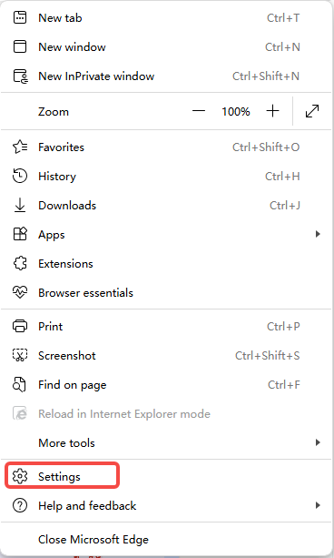Click the Ctrl+Shift+O shortcut text

pos(266,147)
